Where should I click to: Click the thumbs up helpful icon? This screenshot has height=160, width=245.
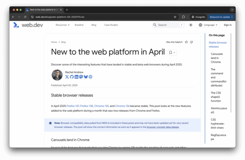pyautogui.click(x=187, y=42)
